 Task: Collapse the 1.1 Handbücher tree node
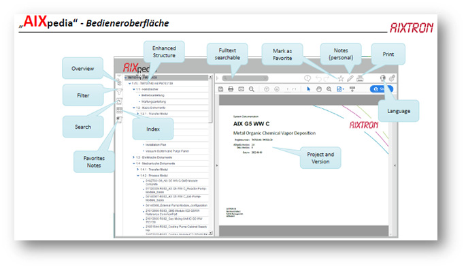click(x=134, y=89)
